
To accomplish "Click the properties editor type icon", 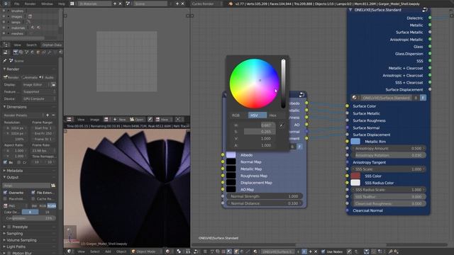I will [x=6, y=52].
